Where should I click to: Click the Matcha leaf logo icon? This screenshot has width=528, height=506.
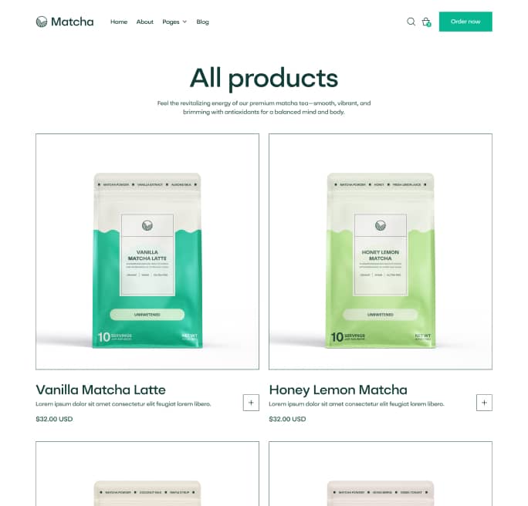coord(42,22)
